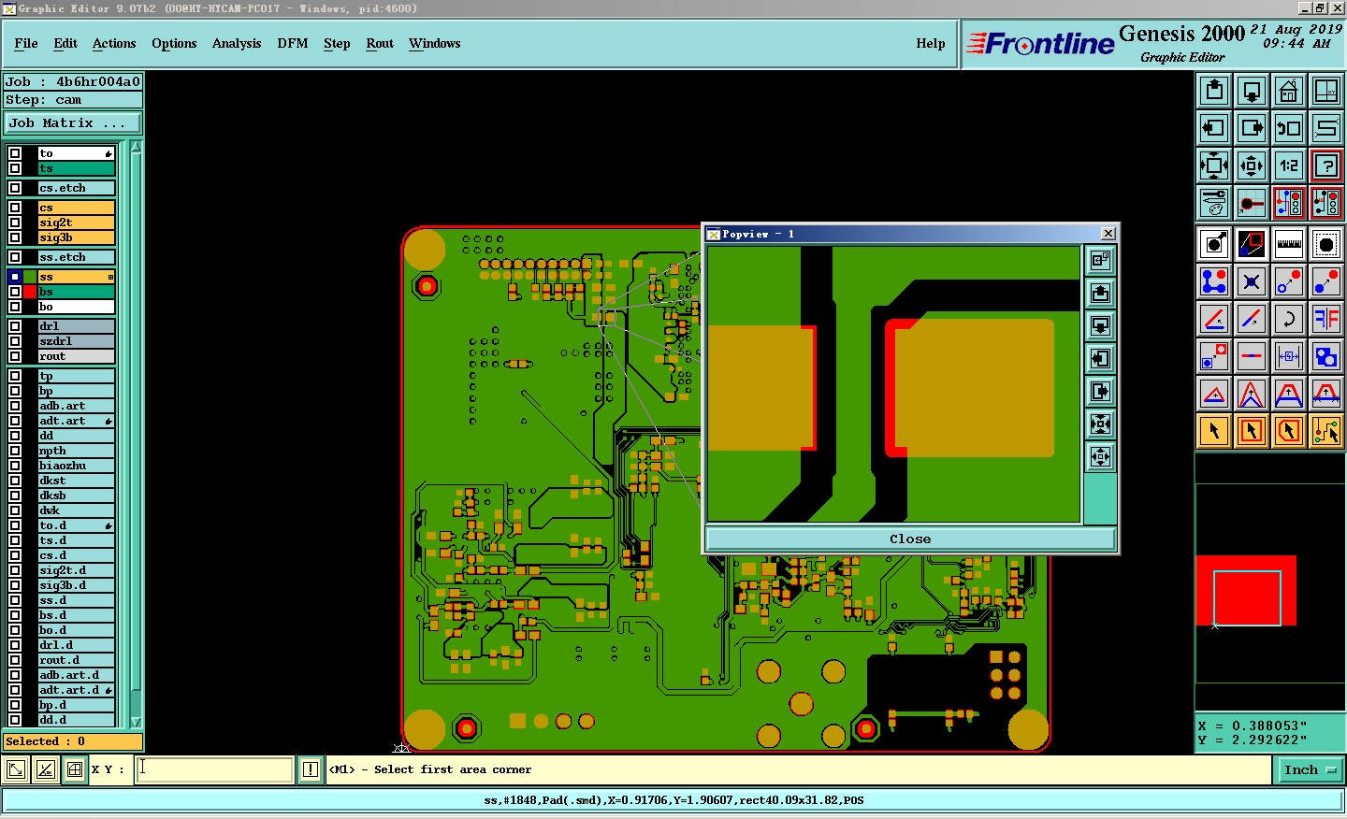Click the delete feature X icon
Viewport: 1347px width, 819px height.
tap(1252, 281)
